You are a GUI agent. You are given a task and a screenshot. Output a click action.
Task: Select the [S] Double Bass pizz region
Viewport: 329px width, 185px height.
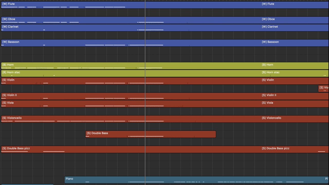[x=165, y=149]
